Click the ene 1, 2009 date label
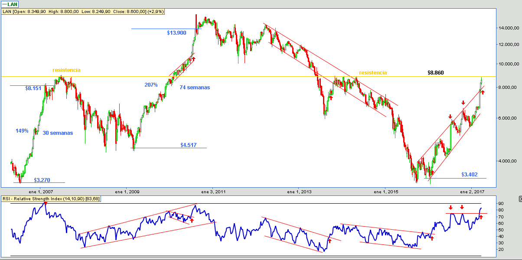522x260 pixels. (x=127, y=191)
